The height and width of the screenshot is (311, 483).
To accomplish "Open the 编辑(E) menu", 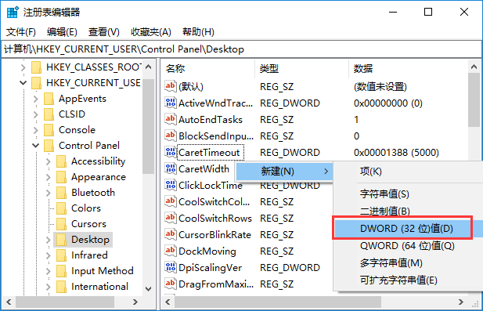I will [62, 32].
